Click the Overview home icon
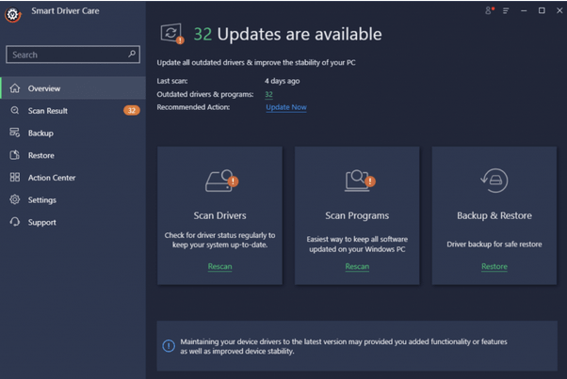The image size is (567, 379). pos(15,88)
